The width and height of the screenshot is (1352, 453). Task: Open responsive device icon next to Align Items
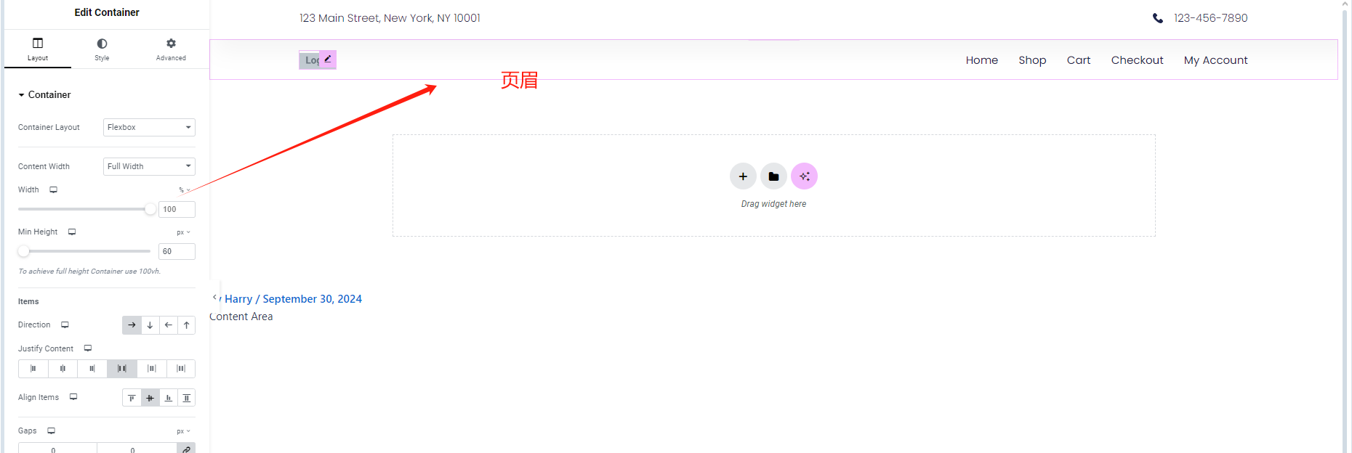pos(73,397)
